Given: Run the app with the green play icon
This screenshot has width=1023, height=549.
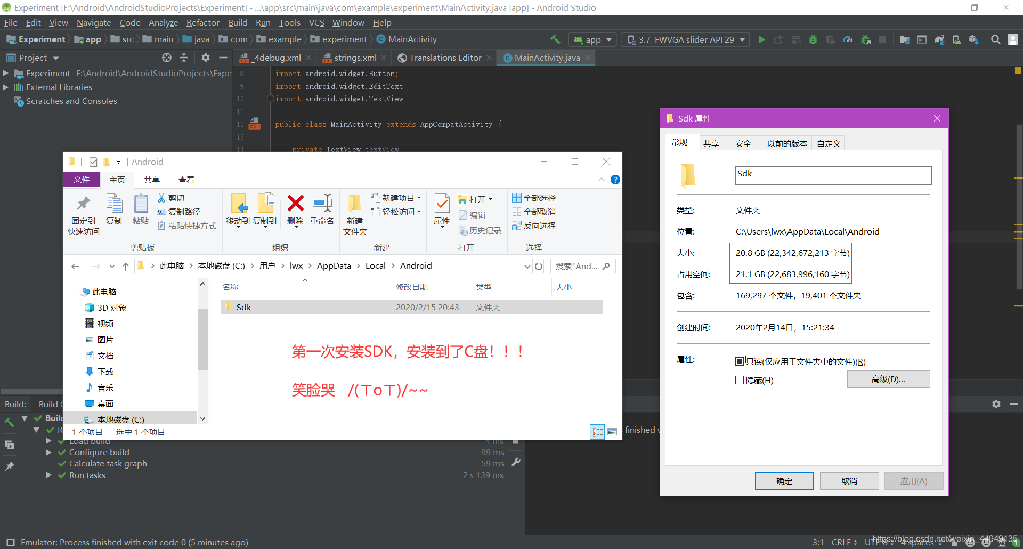Looking at the screenshot, I should click(761, 39).
